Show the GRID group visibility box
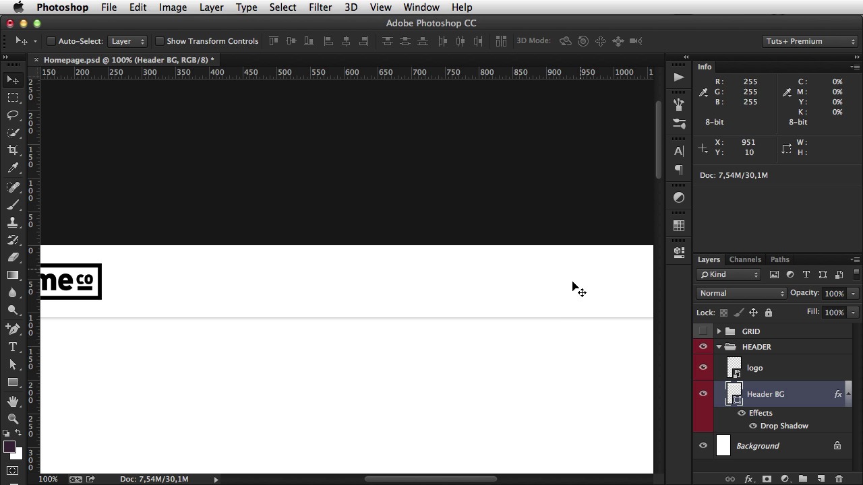 coord(703,331)
